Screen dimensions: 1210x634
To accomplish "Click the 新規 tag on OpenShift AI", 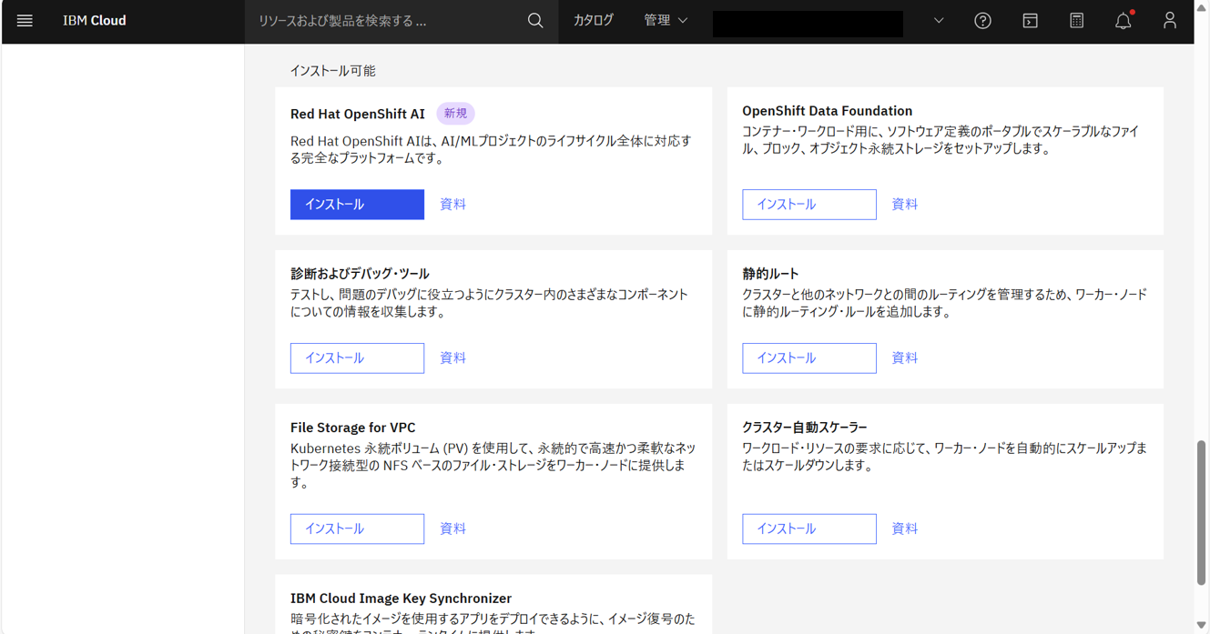I will pyautogui.click(x=455, y=114).
